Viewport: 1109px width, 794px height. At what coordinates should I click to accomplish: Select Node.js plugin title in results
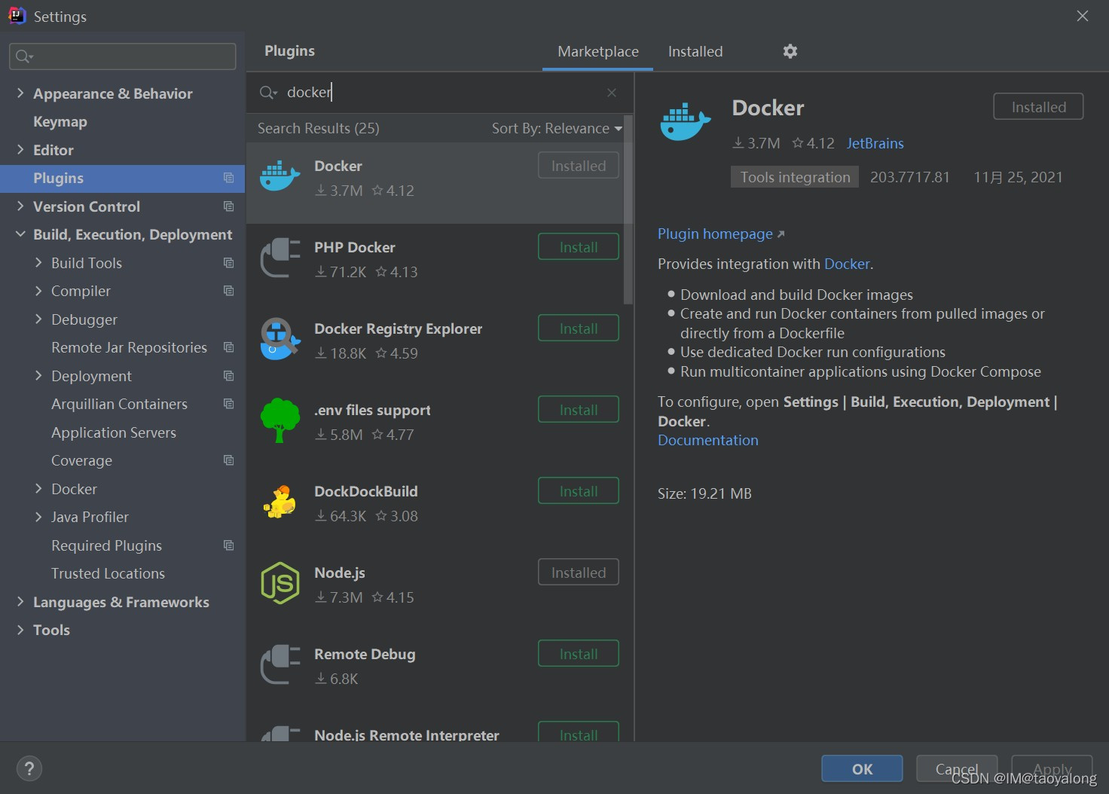[340, 573]
